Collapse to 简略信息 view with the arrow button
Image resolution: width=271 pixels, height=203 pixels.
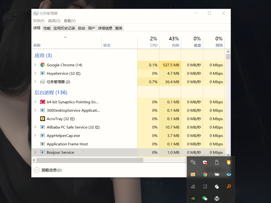tap(37, 170)
